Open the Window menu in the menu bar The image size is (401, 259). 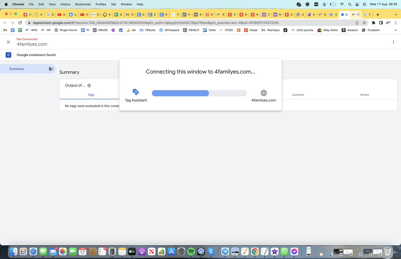click(126, 4)
